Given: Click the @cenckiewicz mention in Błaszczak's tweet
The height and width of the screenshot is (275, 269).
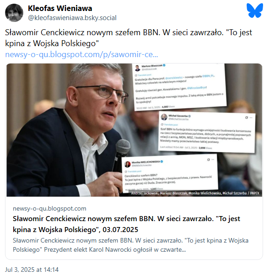Looking at the screenshot, I should (174, 77).
